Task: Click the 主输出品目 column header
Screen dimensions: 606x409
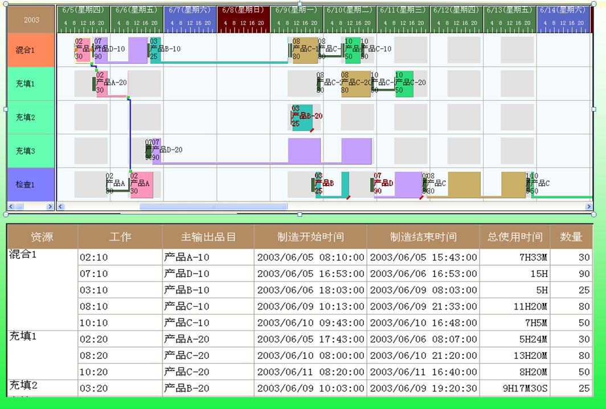Action: click(x=208, y=237)
